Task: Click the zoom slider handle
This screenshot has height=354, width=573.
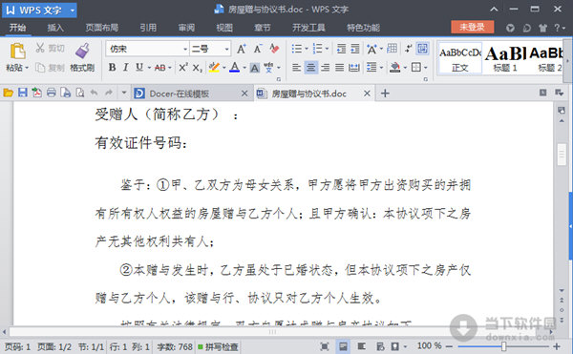Action: point(504,346)
